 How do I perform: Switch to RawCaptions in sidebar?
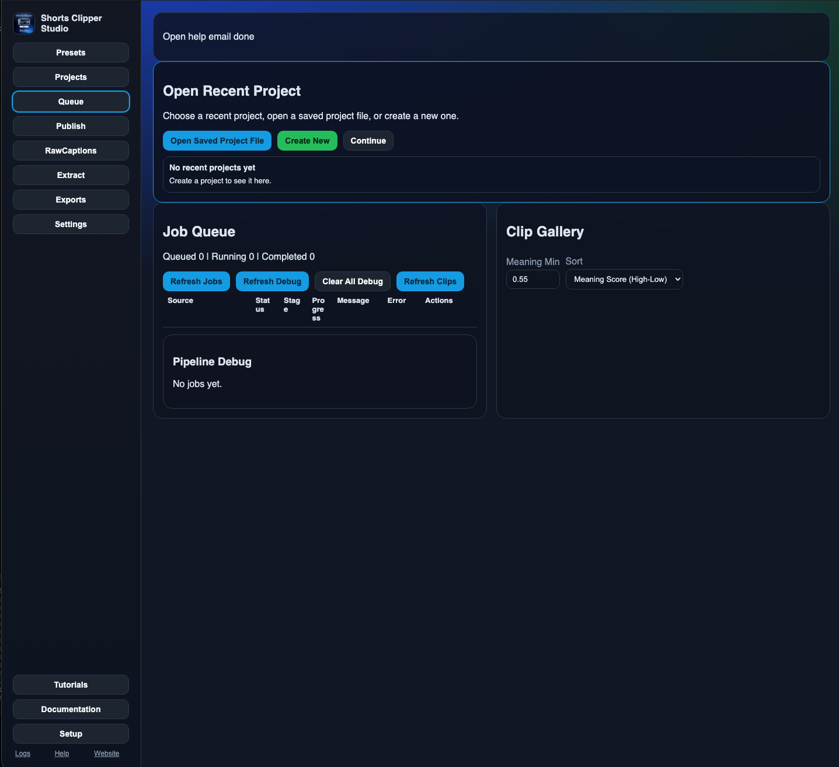71,151
